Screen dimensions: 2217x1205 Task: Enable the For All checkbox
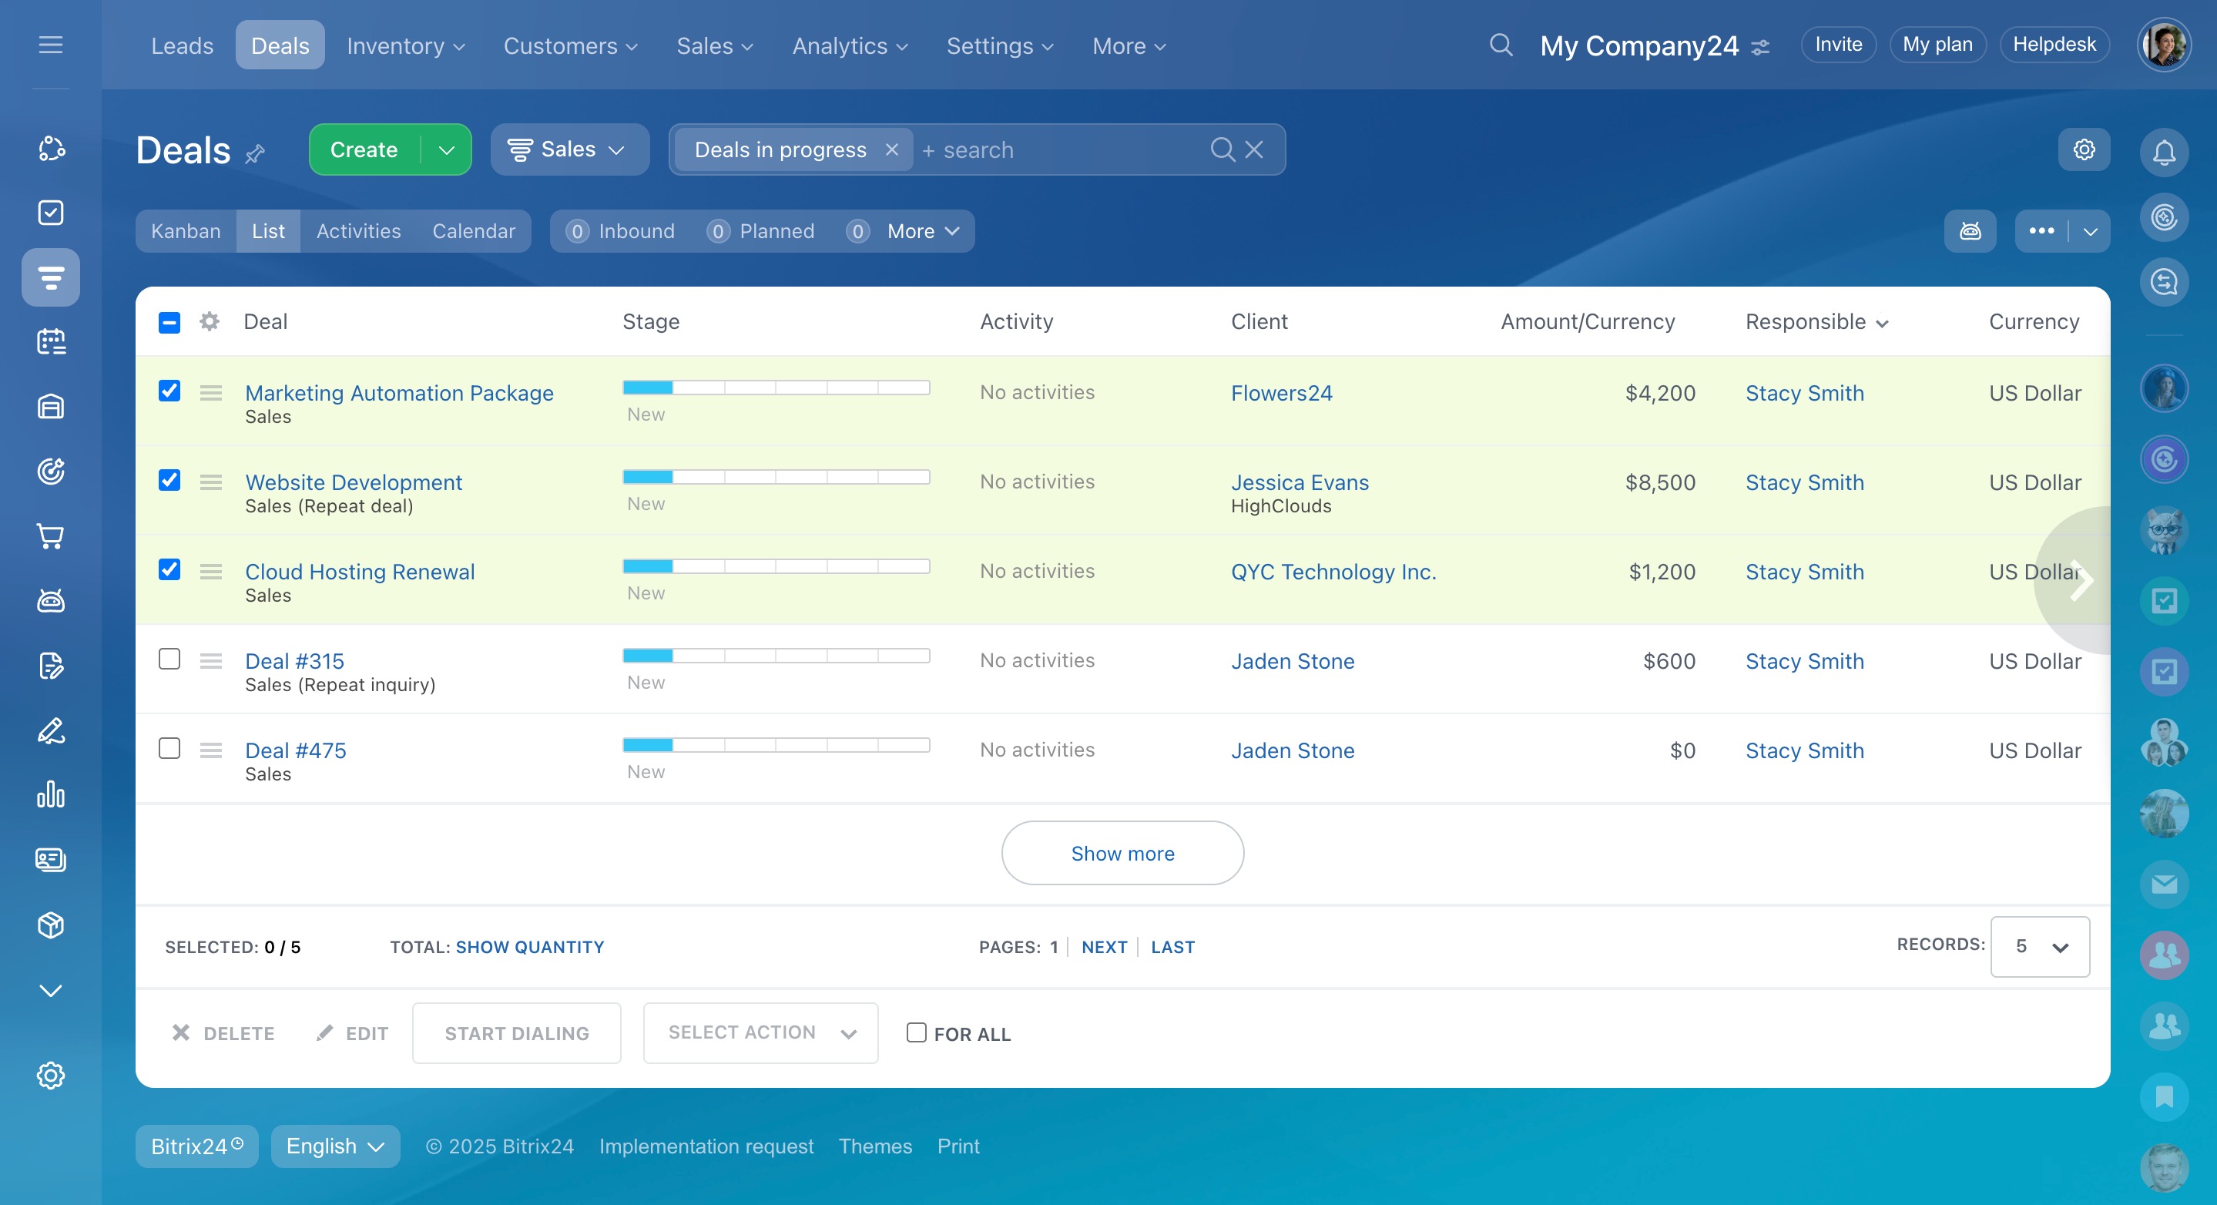click(916, 1033)
